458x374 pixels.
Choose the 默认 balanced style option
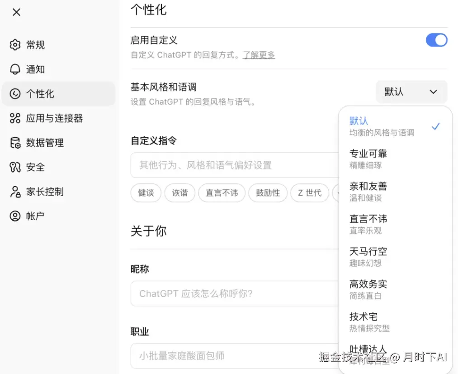(x=395, y=126)
